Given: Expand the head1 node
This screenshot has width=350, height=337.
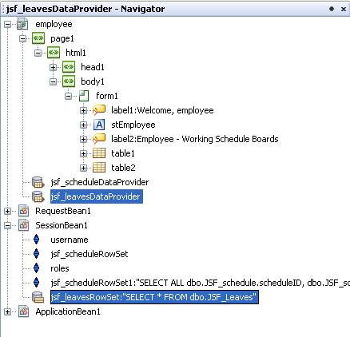Looking at the screenshot, I should (x=53, y=67).
